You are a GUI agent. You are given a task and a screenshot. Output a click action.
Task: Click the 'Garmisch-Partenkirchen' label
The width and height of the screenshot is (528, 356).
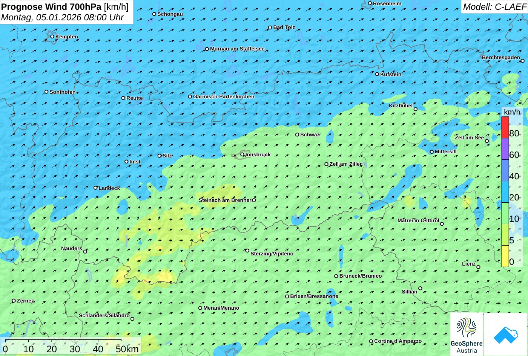224,96
